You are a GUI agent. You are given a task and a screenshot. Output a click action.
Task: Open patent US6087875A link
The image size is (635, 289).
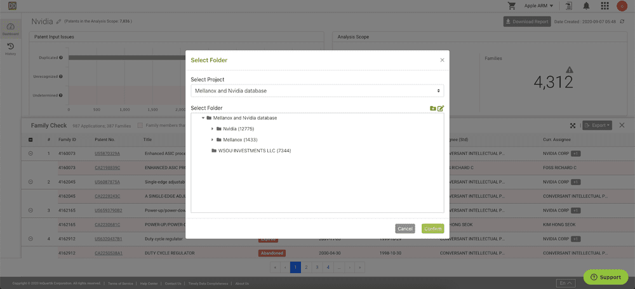[107, 182]
